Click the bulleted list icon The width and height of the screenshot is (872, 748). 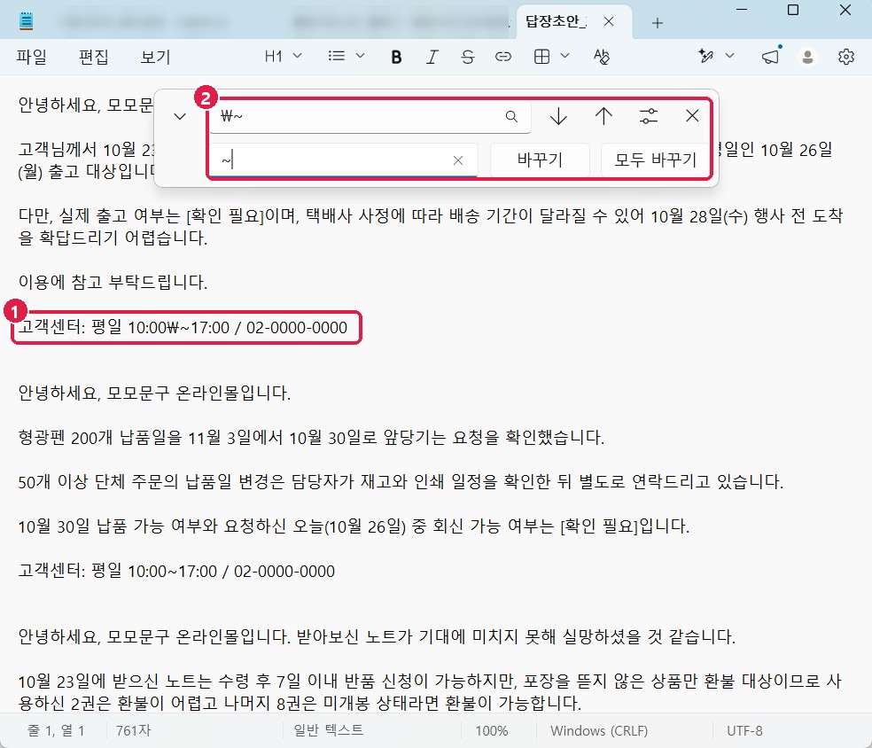point(337,56)
